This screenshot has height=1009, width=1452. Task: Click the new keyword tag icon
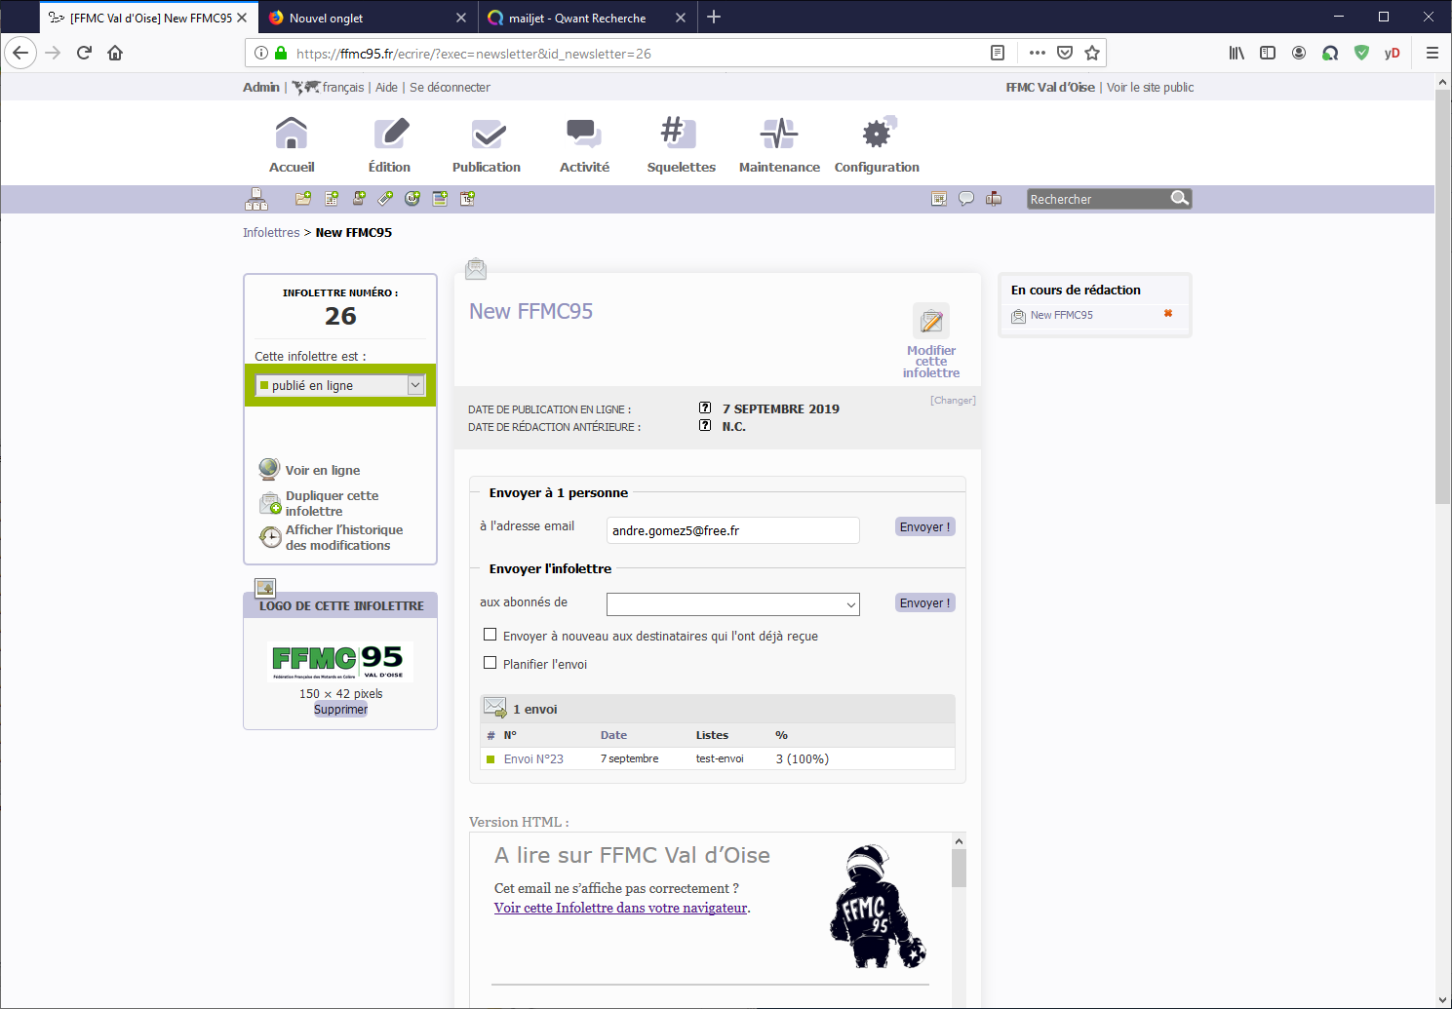coord(386,199)
